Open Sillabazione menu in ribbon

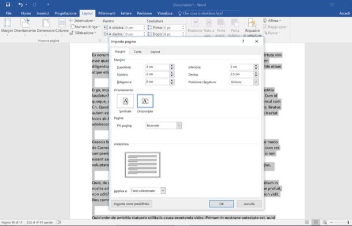click(x=83, y=33)
